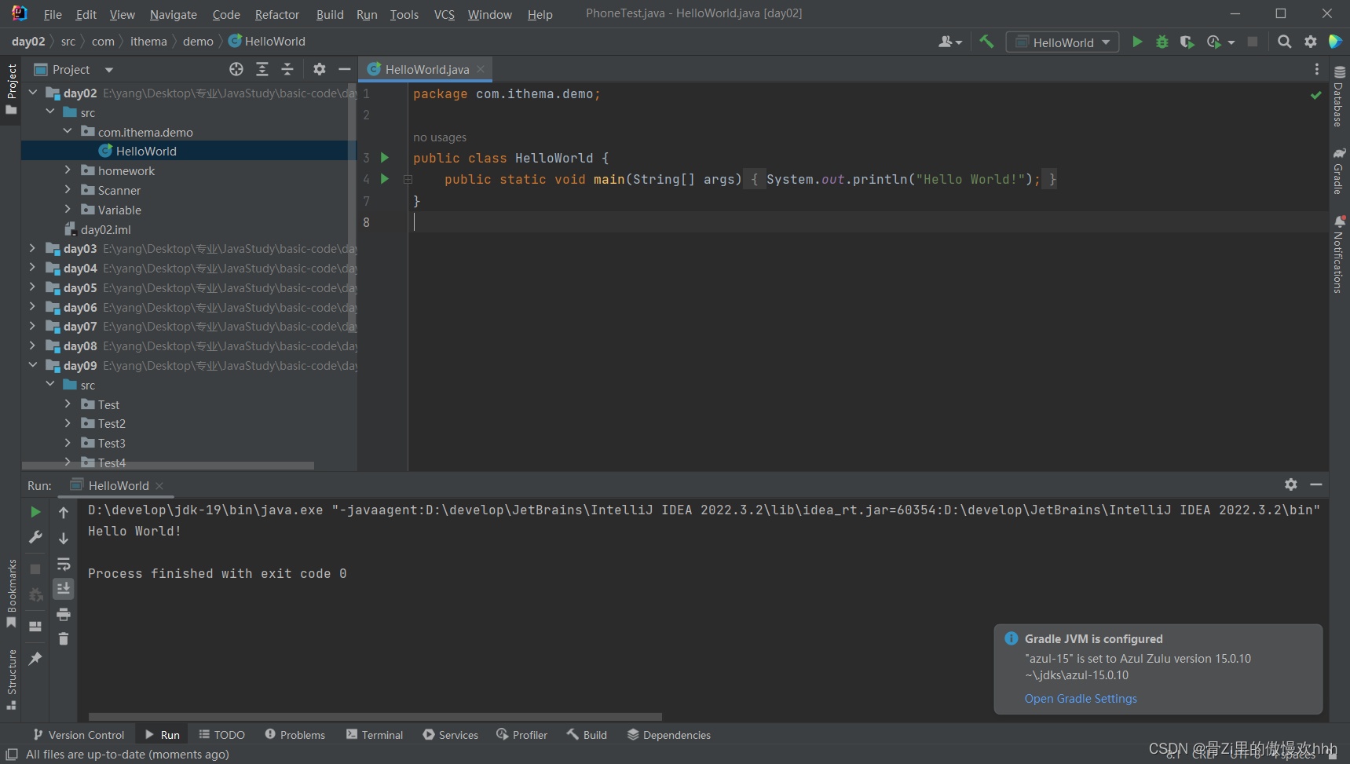Collapse the day02 module
Image resolution: width=1350 pixels, height=764 pixels.
tap(33, 93)
